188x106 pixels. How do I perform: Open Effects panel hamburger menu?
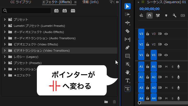pyautogui.click(x=75, y=2)
